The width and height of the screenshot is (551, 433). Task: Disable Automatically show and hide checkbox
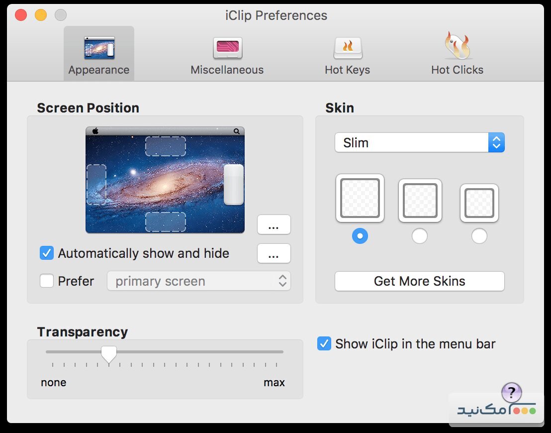point(47,253)
